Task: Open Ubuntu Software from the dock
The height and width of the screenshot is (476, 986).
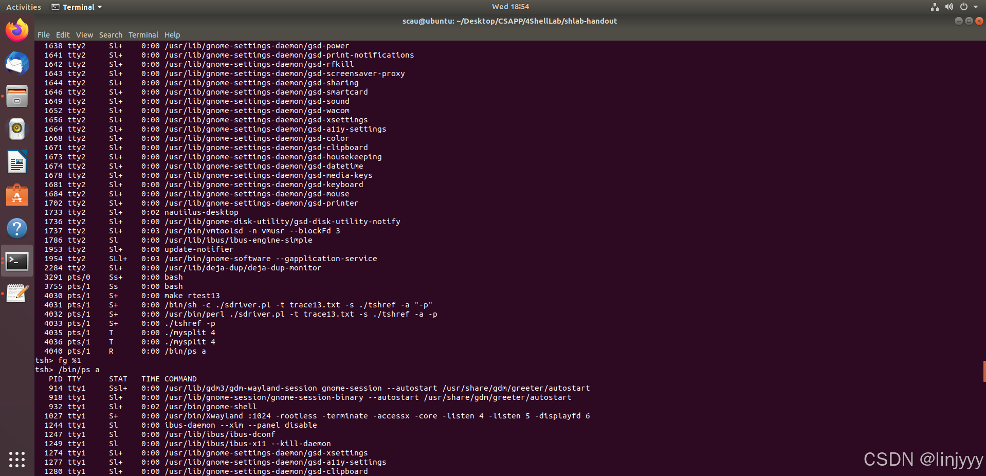Action: 17,195
